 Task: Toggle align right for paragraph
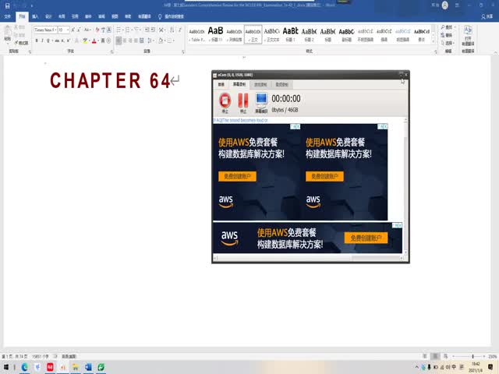(130, 41)
